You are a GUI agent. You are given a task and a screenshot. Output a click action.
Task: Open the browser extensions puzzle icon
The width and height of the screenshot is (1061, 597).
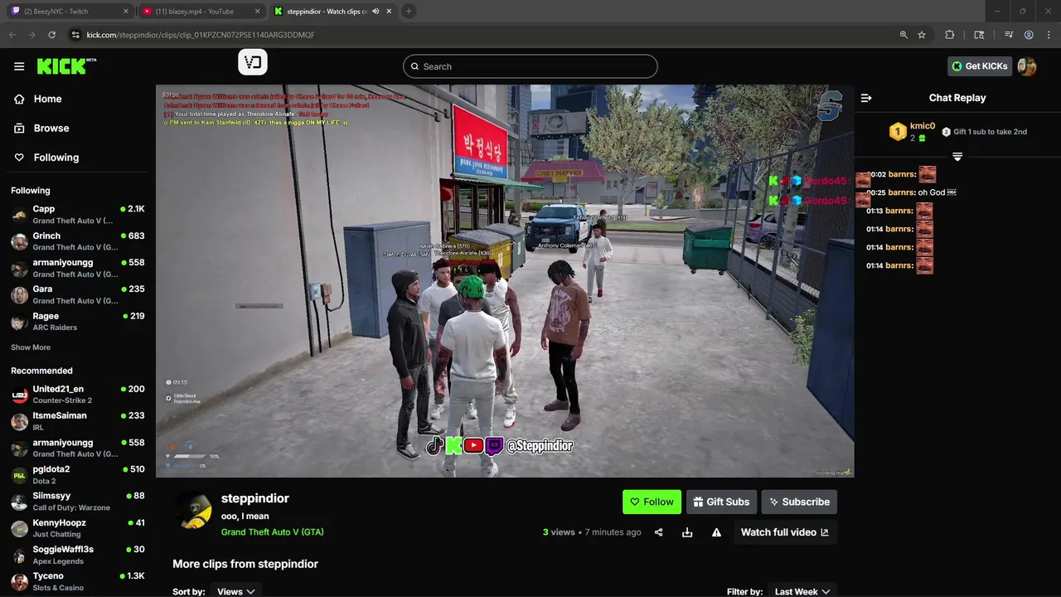point(950,35)
